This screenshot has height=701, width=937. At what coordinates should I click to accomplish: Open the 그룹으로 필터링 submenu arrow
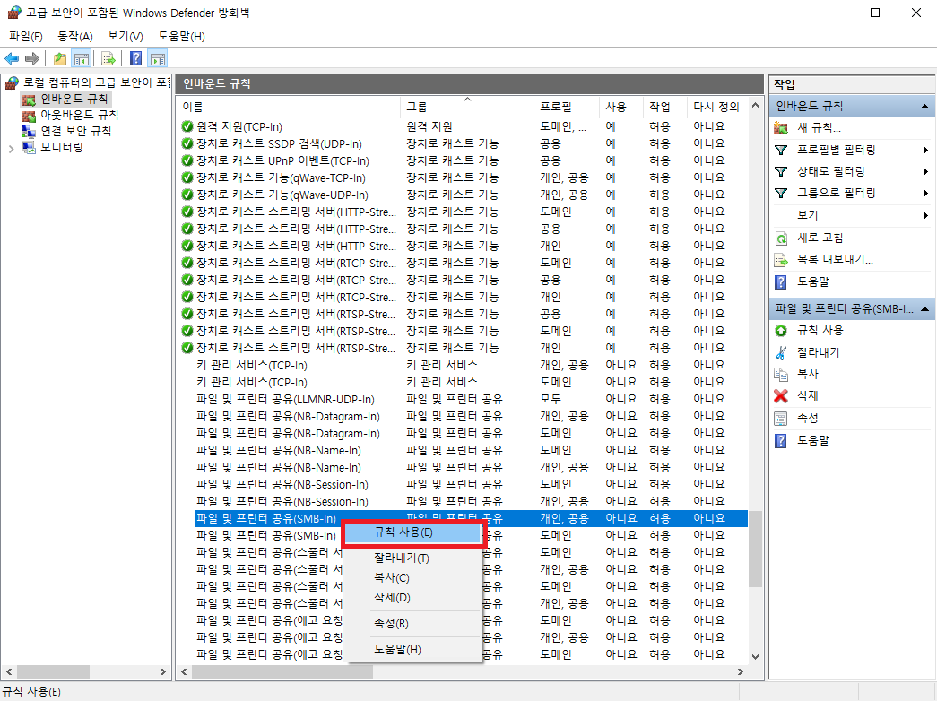coord(925,193)
